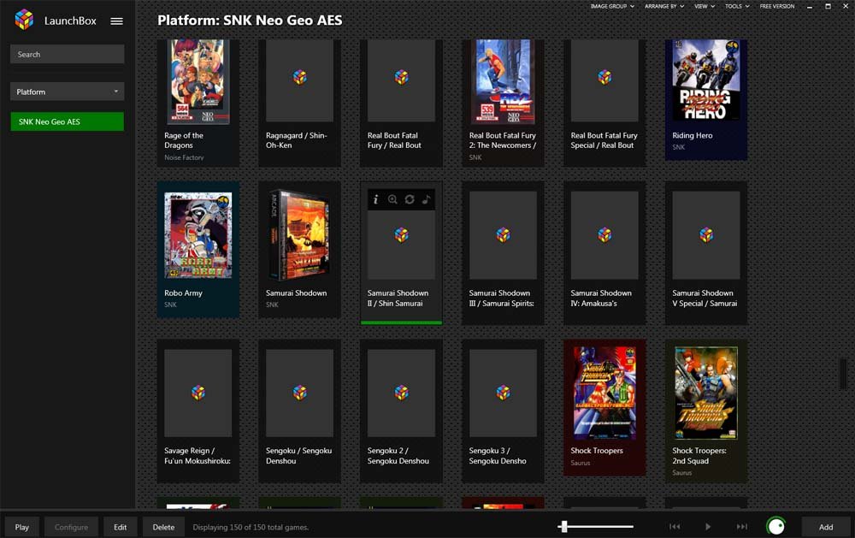Image resolution: width=855 pixels, height=538 pixels.
Task: Click Sengoku 2 / Sengoku Denshou title text
Action: point(398,456)
